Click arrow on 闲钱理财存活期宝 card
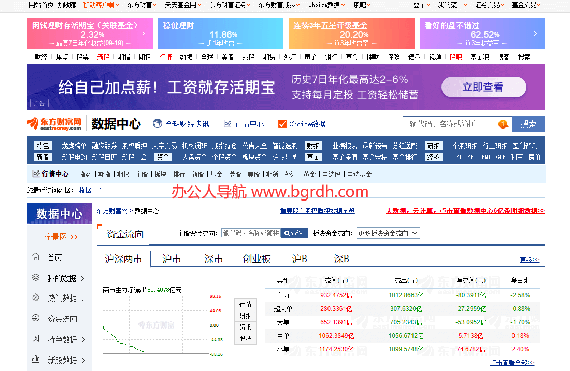The height and width of the screenshot is (371, 570). [x=143, y=34]
